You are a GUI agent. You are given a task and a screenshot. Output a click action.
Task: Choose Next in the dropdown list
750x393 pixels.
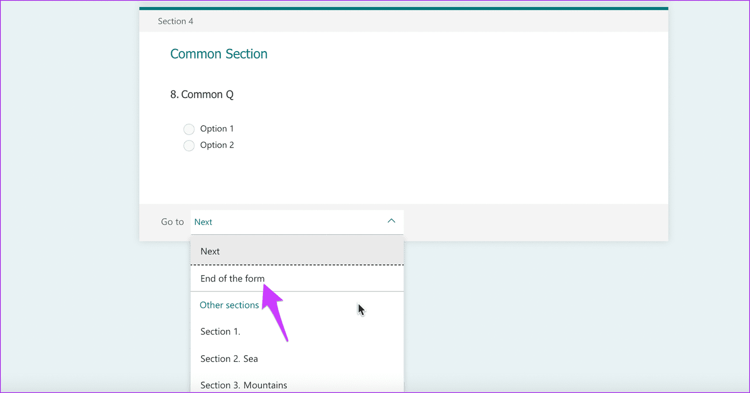[x=297, y=251]
